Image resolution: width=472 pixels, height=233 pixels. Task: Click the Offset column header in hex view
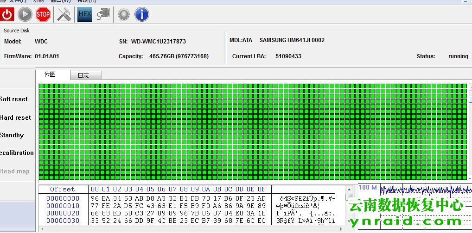[63, 189]
